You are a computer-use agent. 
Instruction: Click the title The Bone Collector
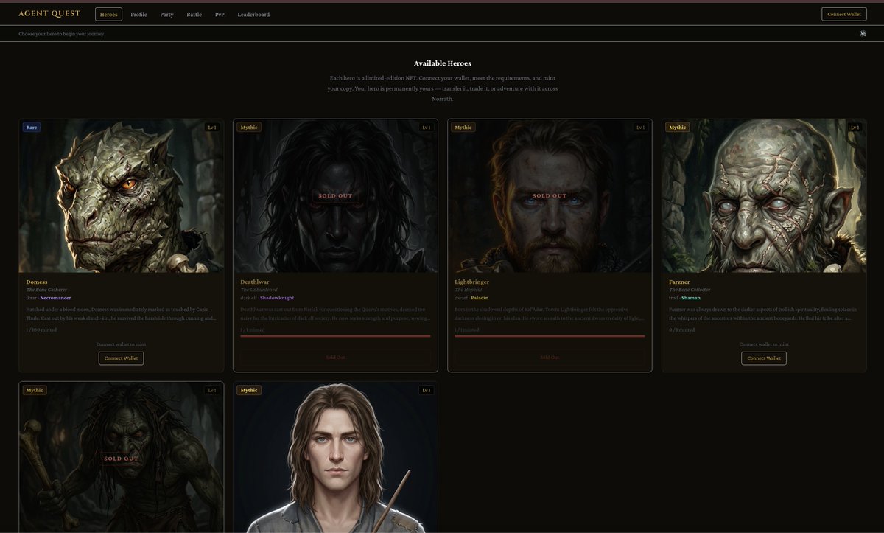(690, 290)
